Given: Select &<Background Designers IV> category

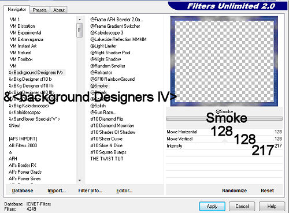Looking at the screenshot, I should coord(36,73).
